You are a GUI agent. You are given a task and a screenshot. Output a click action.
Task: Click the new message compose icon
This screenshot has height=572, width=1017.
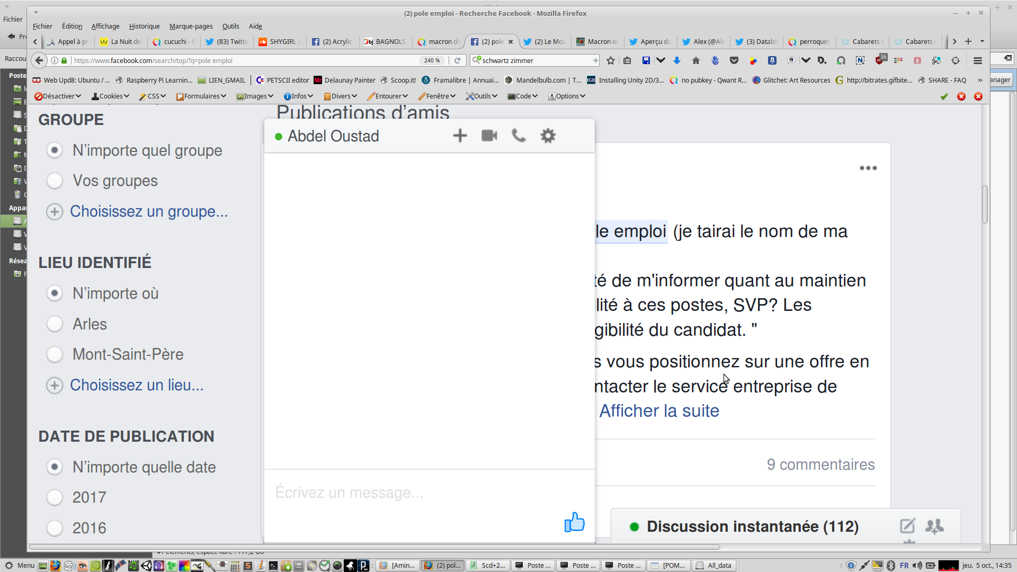907,526
